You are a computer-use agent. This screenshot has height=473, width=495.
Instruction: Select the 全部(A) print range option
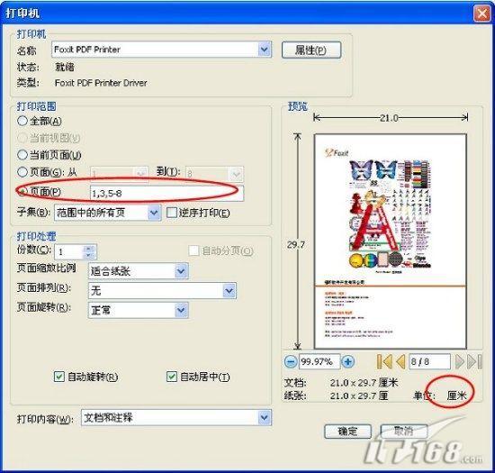tap(22, 121)
